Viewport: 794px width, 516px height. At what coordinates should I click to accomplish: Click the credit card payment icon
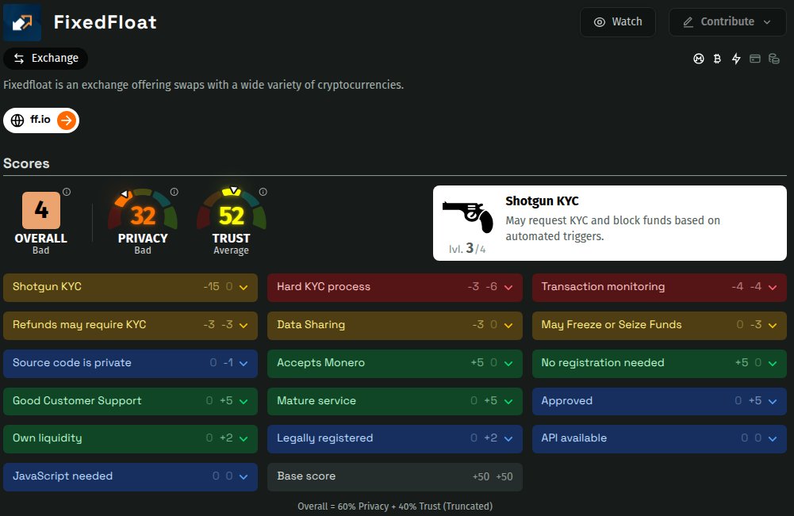[x=755, y=59]
